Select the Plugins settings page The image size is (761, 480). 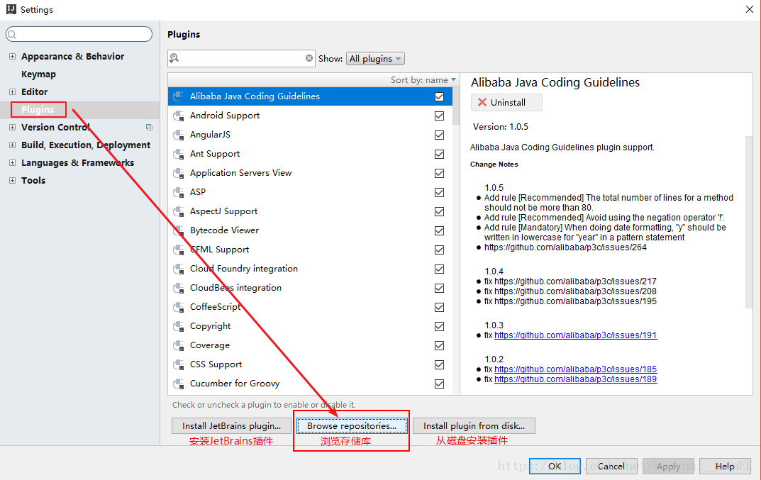(38, 110)
